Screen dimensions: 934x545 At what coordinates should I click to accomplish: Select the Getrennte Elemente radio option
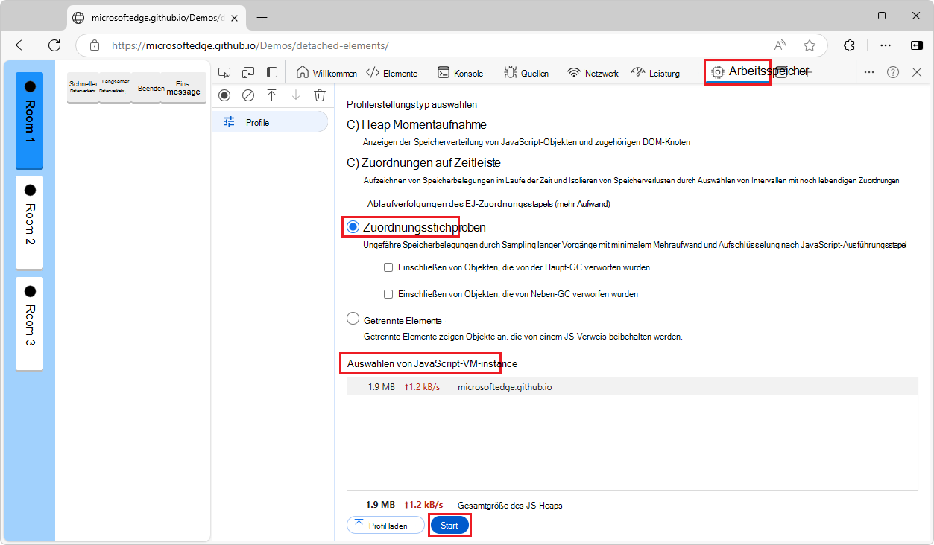(353, 317)
